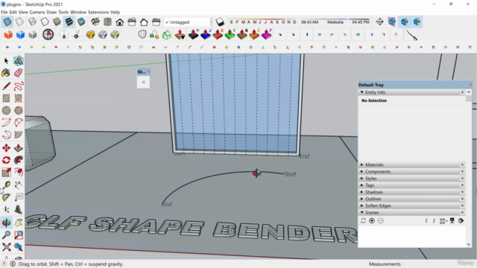Enable Wireframe face style
Viewport: 477px width, 268px height.
(x=32, y=22)
